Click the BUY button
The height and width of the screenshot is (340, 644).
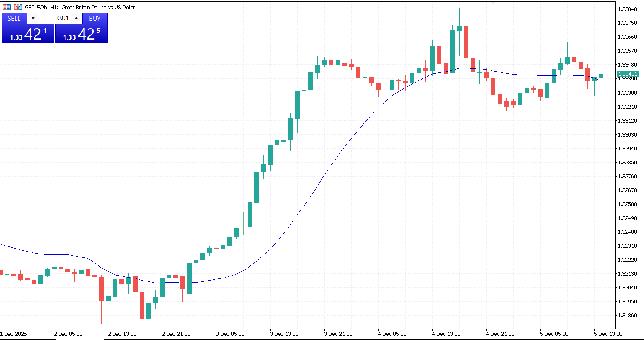95,18
